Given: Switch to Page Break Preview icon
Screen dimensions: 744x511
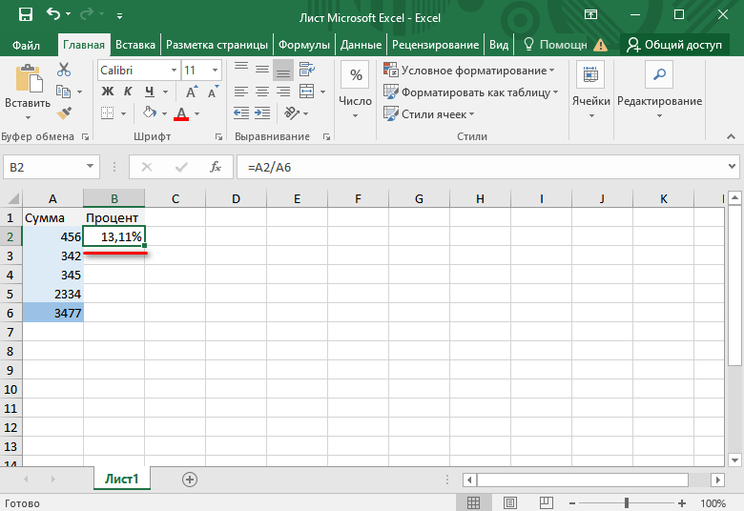Looking at the screenshot, I should tap(547, 503).
